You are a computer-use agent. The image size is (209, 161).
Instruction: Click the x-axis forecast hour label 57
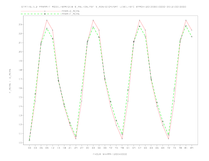pyautogui.click(x=140, y=148)
